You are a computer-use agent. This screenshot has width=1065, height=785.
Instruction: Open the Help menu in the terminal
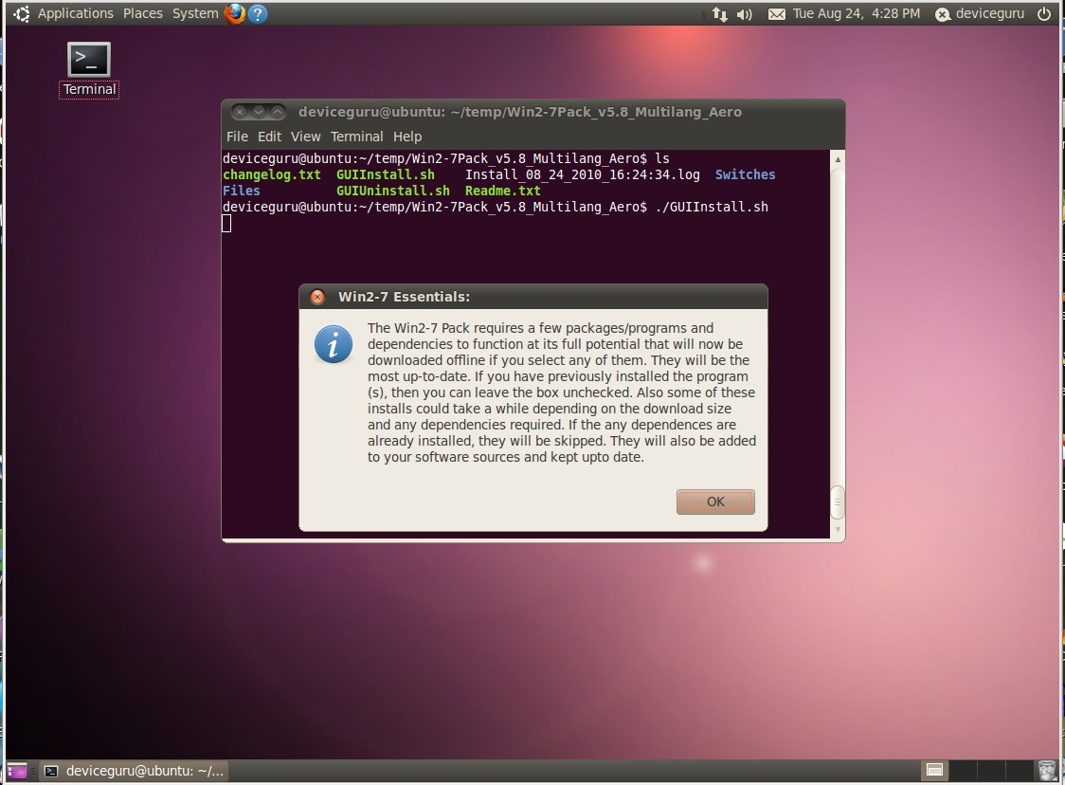406,137
